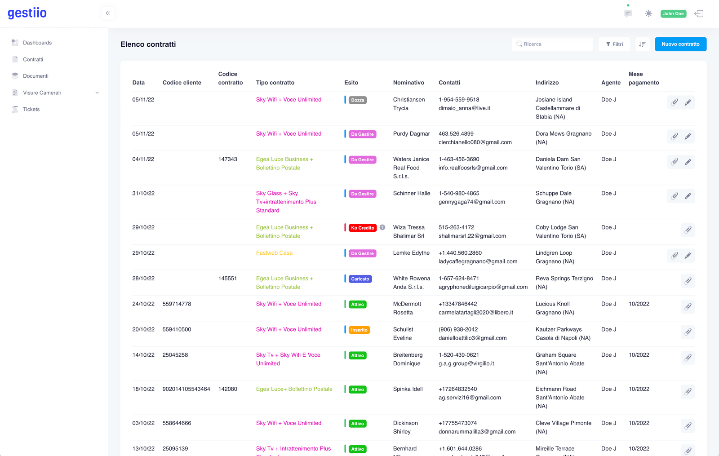Click the sort order icon button
719x456 pixels.
point(642,44)
